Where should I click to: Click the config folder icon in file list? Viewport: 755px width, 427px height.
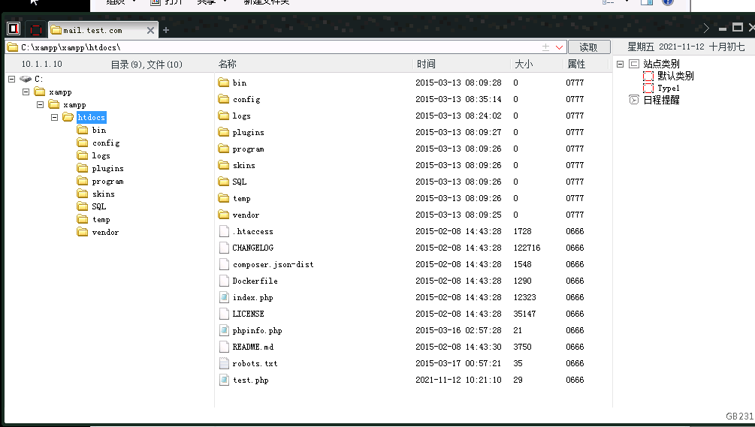[223, 99]
